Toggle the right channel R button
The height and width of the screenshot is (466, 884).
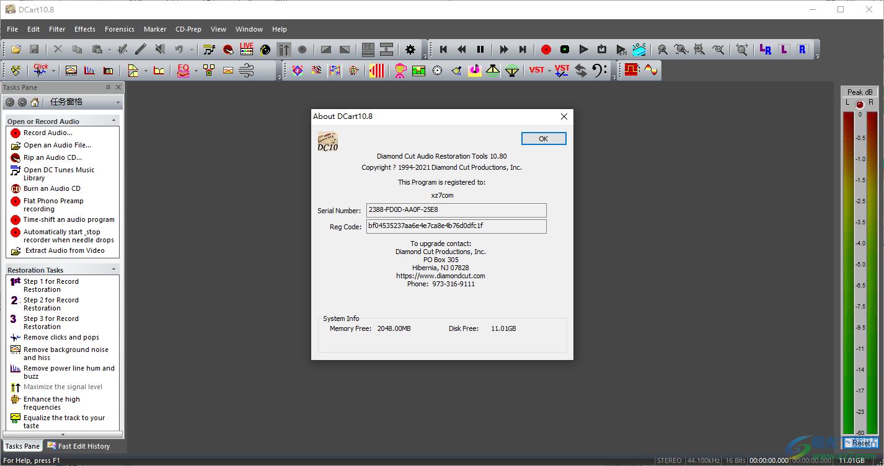803,50
